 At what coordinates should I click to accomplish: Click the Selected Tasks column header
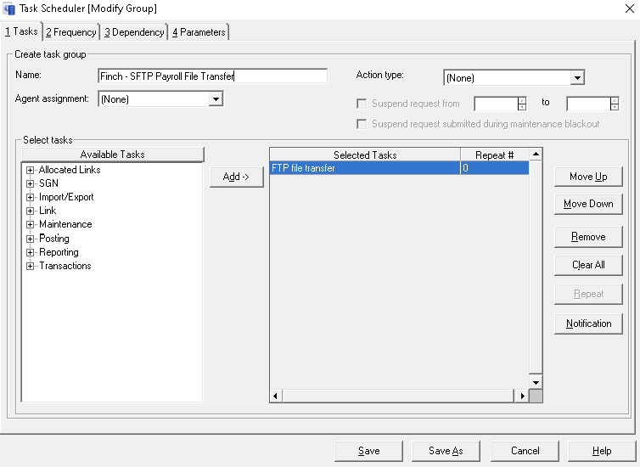coord(365,155)
